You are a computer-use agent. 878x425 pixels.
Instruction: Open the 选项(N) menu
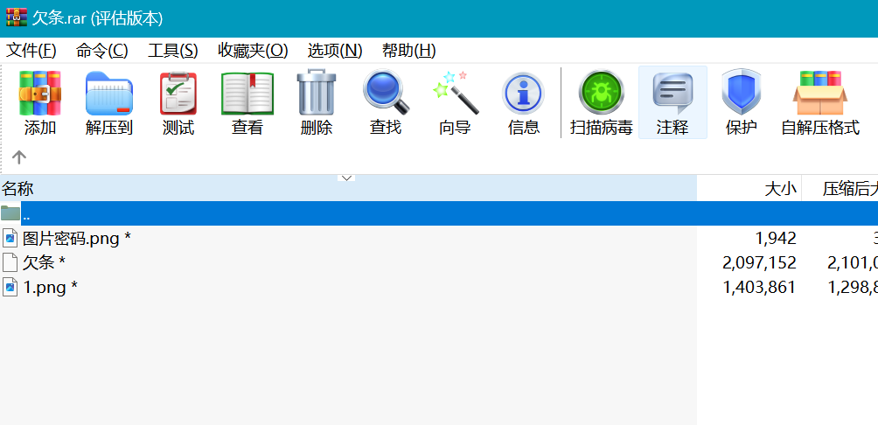point(335,51)
